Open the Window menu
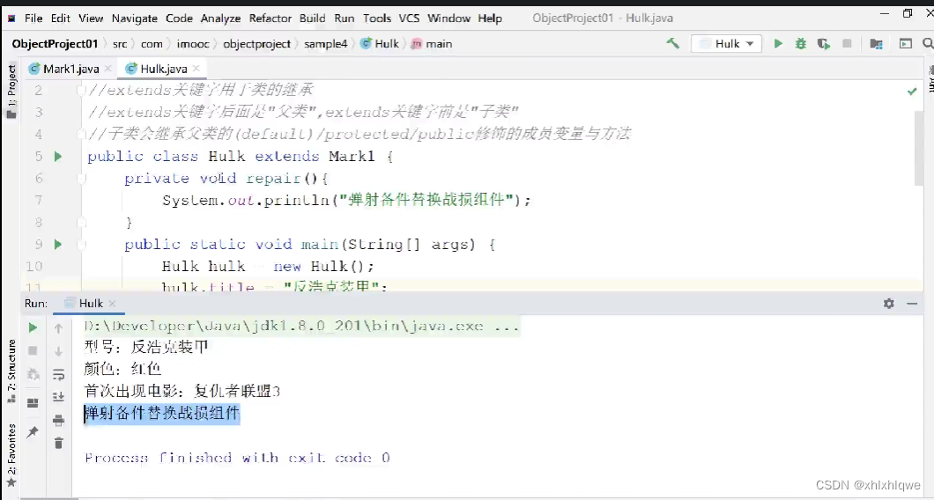Screen dimensions: 934x500 point(448,18)
